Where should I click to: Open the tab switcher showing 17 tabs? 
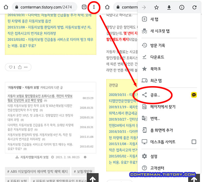84,7
